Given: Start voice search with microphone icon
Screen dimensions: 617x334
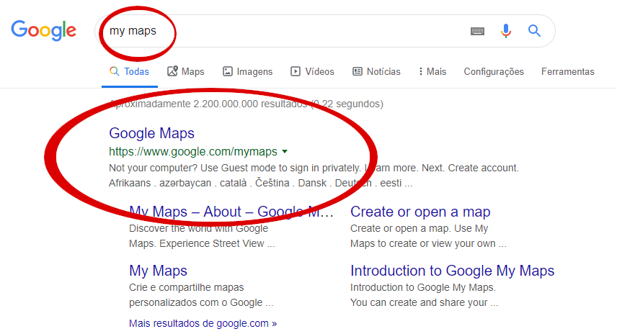Looking at the screenshot, I should [506, 31].
